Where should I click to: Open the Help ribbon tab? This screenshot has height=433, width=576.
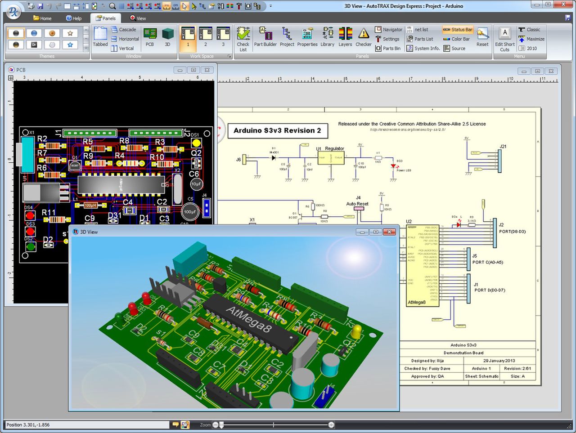(74, 18)
